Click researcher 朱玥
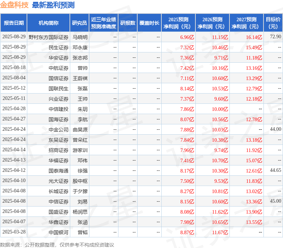Viewport: 283px width, 248px height. [83, 109]
